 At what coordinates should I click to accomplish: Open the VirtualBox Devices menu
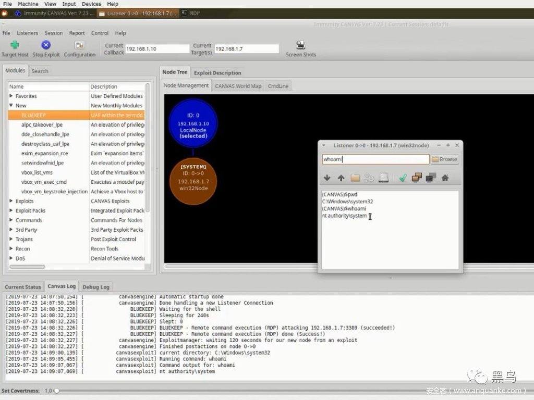pyautogui.click(x=91, y=4)
